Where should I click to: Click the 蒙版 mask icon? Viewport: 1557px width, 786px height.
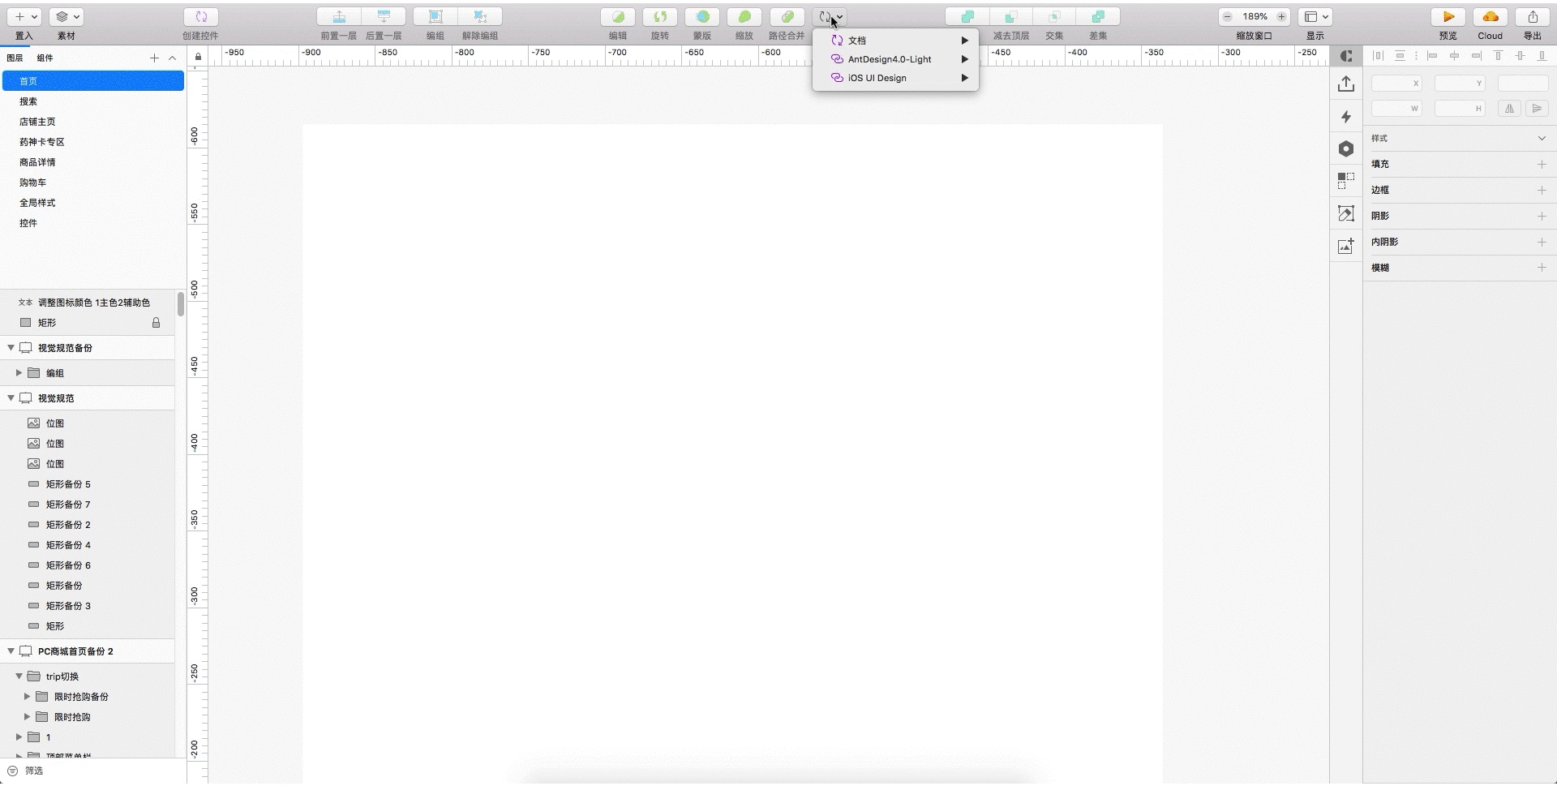[x=702, y=17]
